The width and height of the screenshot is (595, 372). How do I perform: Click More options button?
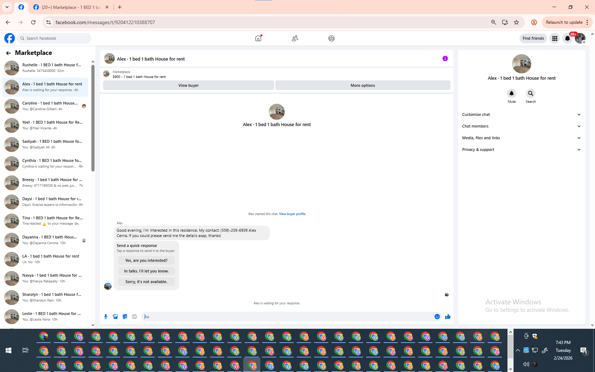pos(363,85)
